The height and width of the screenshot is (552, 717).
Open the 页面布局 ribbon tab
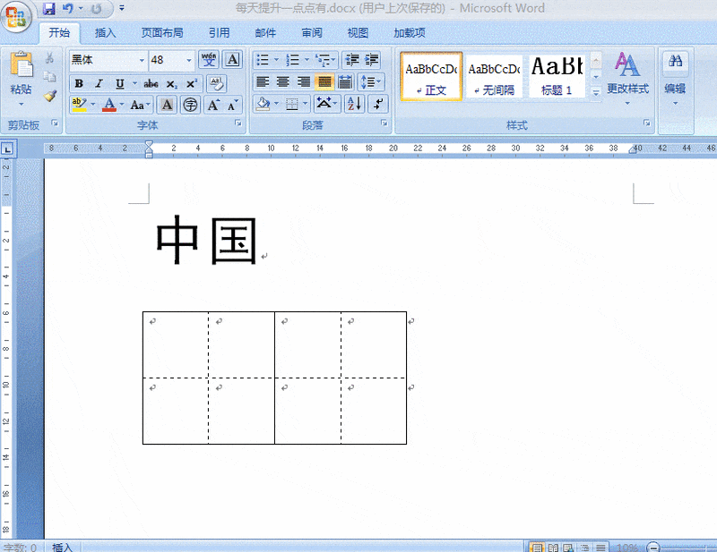click(161, 33)
